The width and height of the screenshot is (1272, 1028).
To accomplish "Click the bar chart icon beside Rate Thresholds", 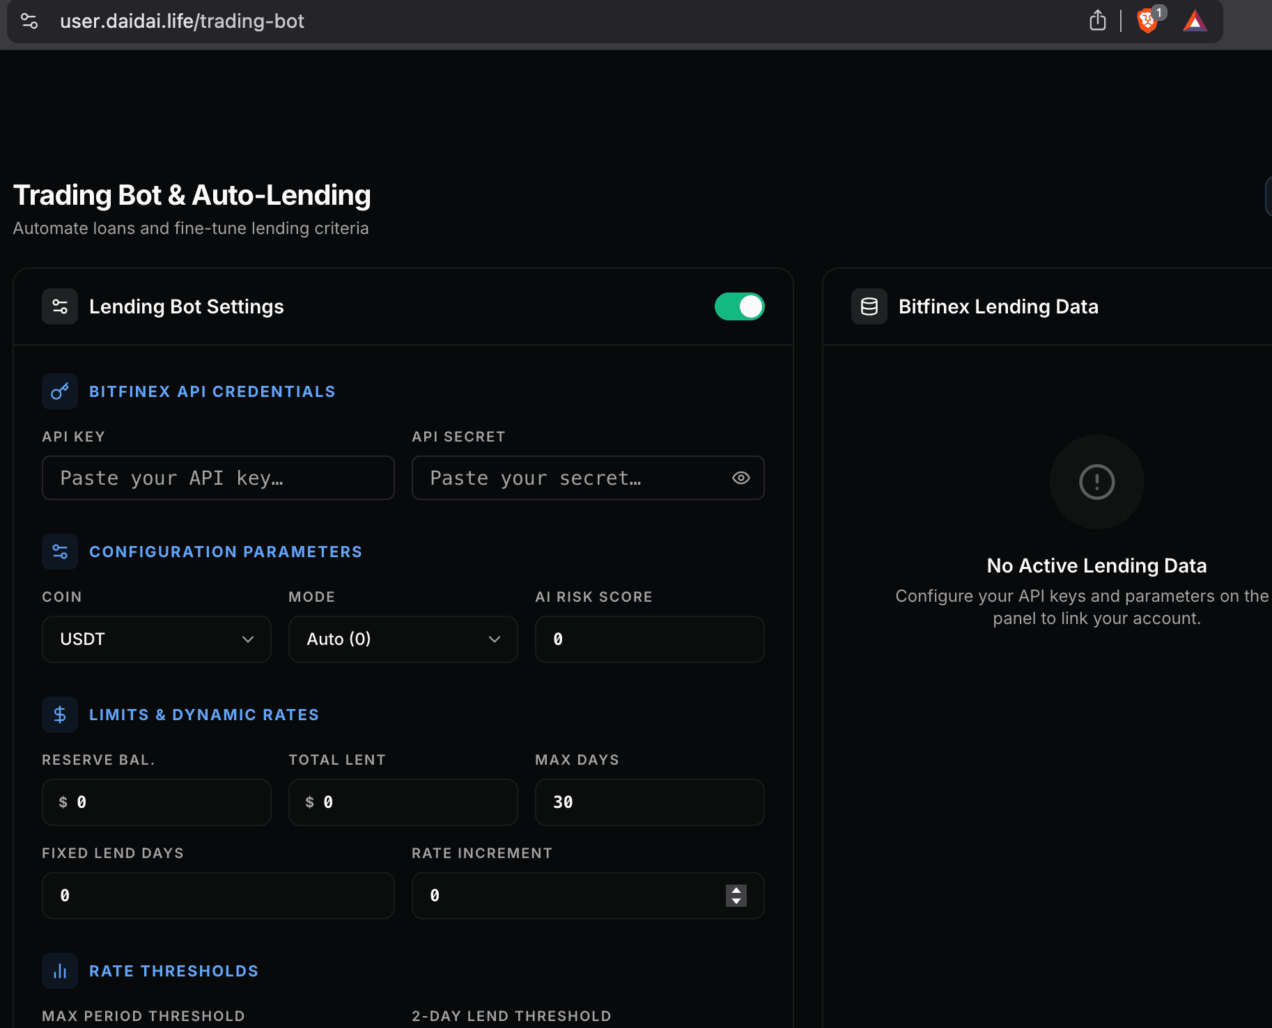I will click(60, 971).
